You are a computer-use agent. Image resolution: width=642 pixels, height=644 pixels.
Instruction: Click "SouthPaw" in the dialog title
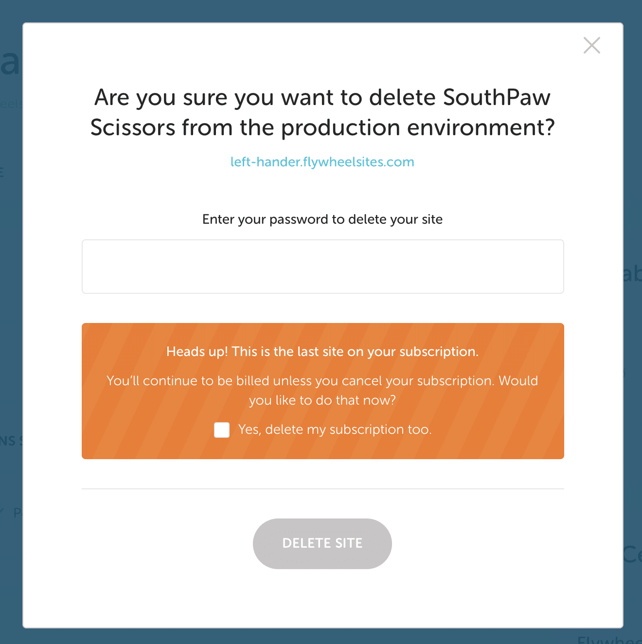pos(496,97)
